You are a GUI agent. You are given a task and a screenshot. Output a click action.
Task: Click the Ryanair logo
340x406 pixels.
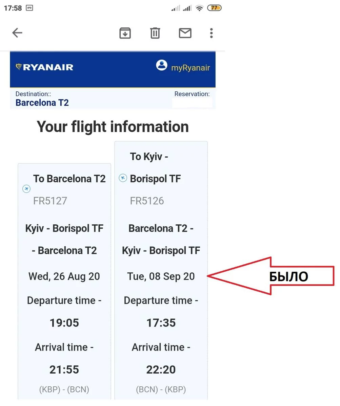click(44, 67)
